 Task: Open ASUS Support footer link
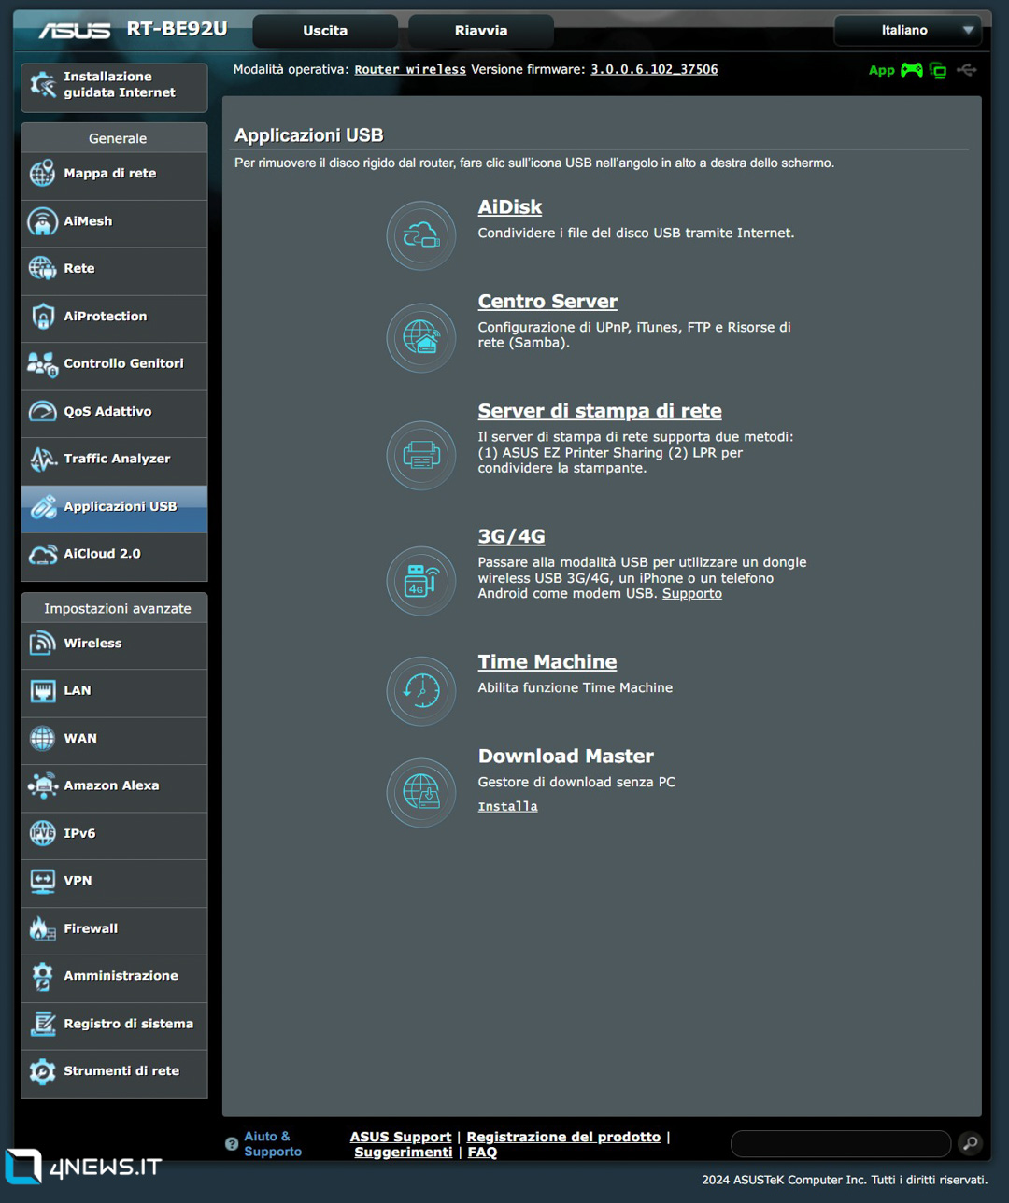pos(401,1138)
